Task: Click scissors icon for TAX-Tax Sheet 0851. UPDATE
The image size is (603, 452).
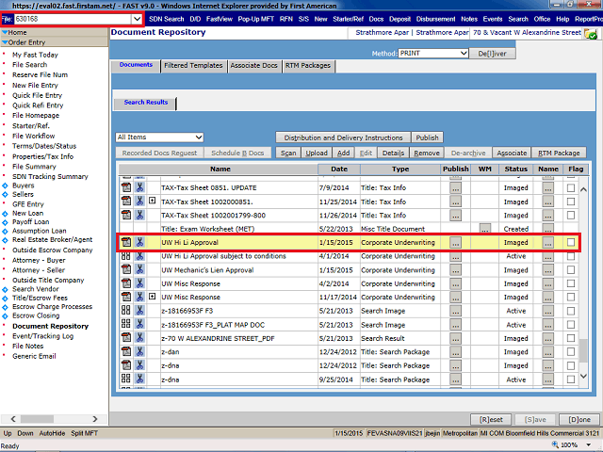Action: coord(139,187)
